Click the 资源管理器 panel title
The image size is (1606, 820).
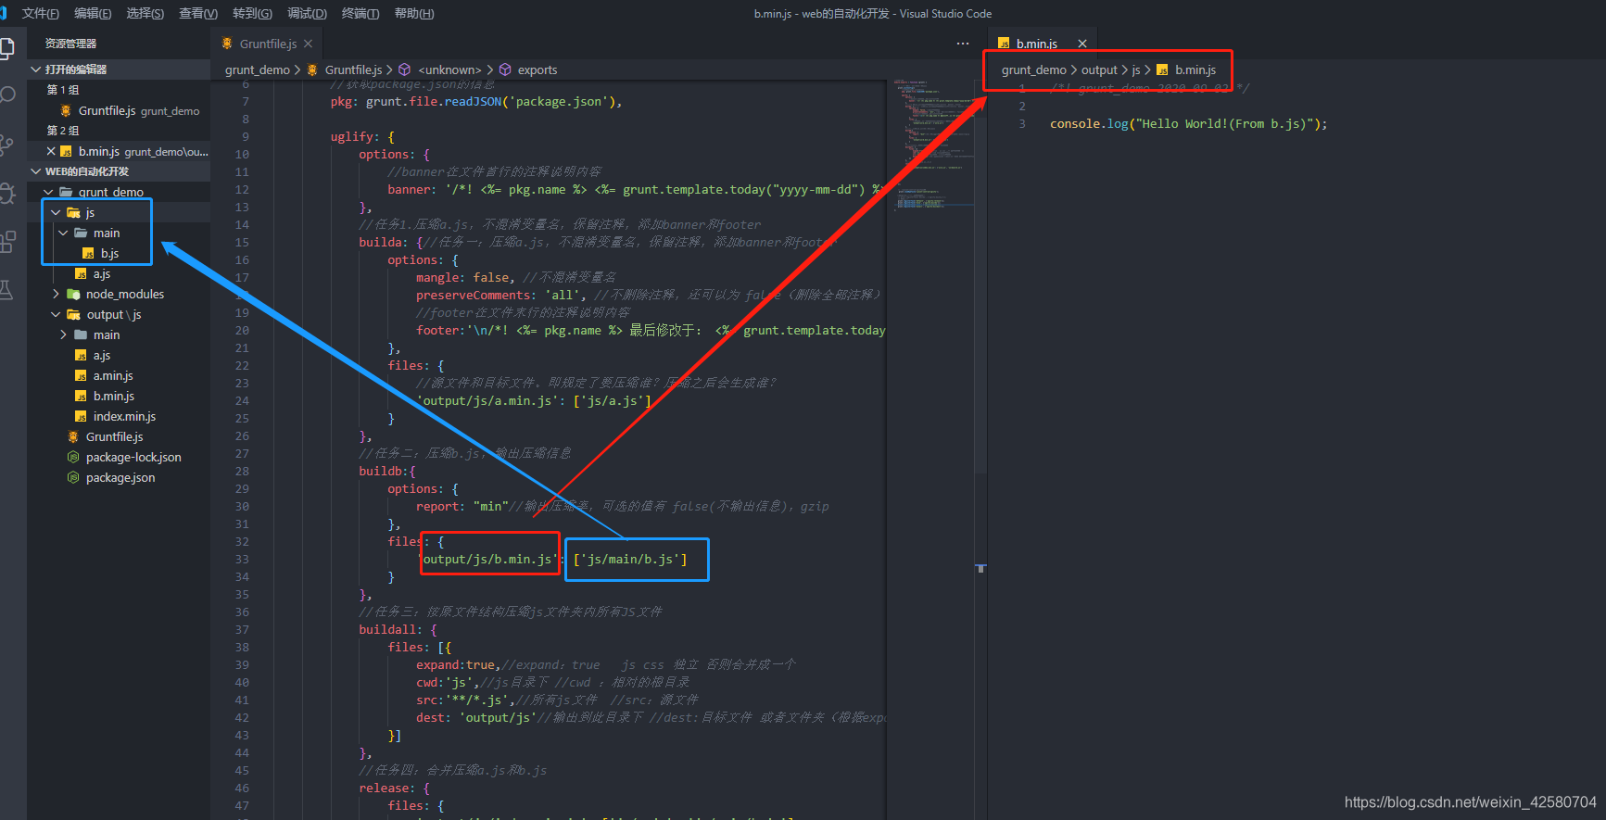click(x=70, y=44)
